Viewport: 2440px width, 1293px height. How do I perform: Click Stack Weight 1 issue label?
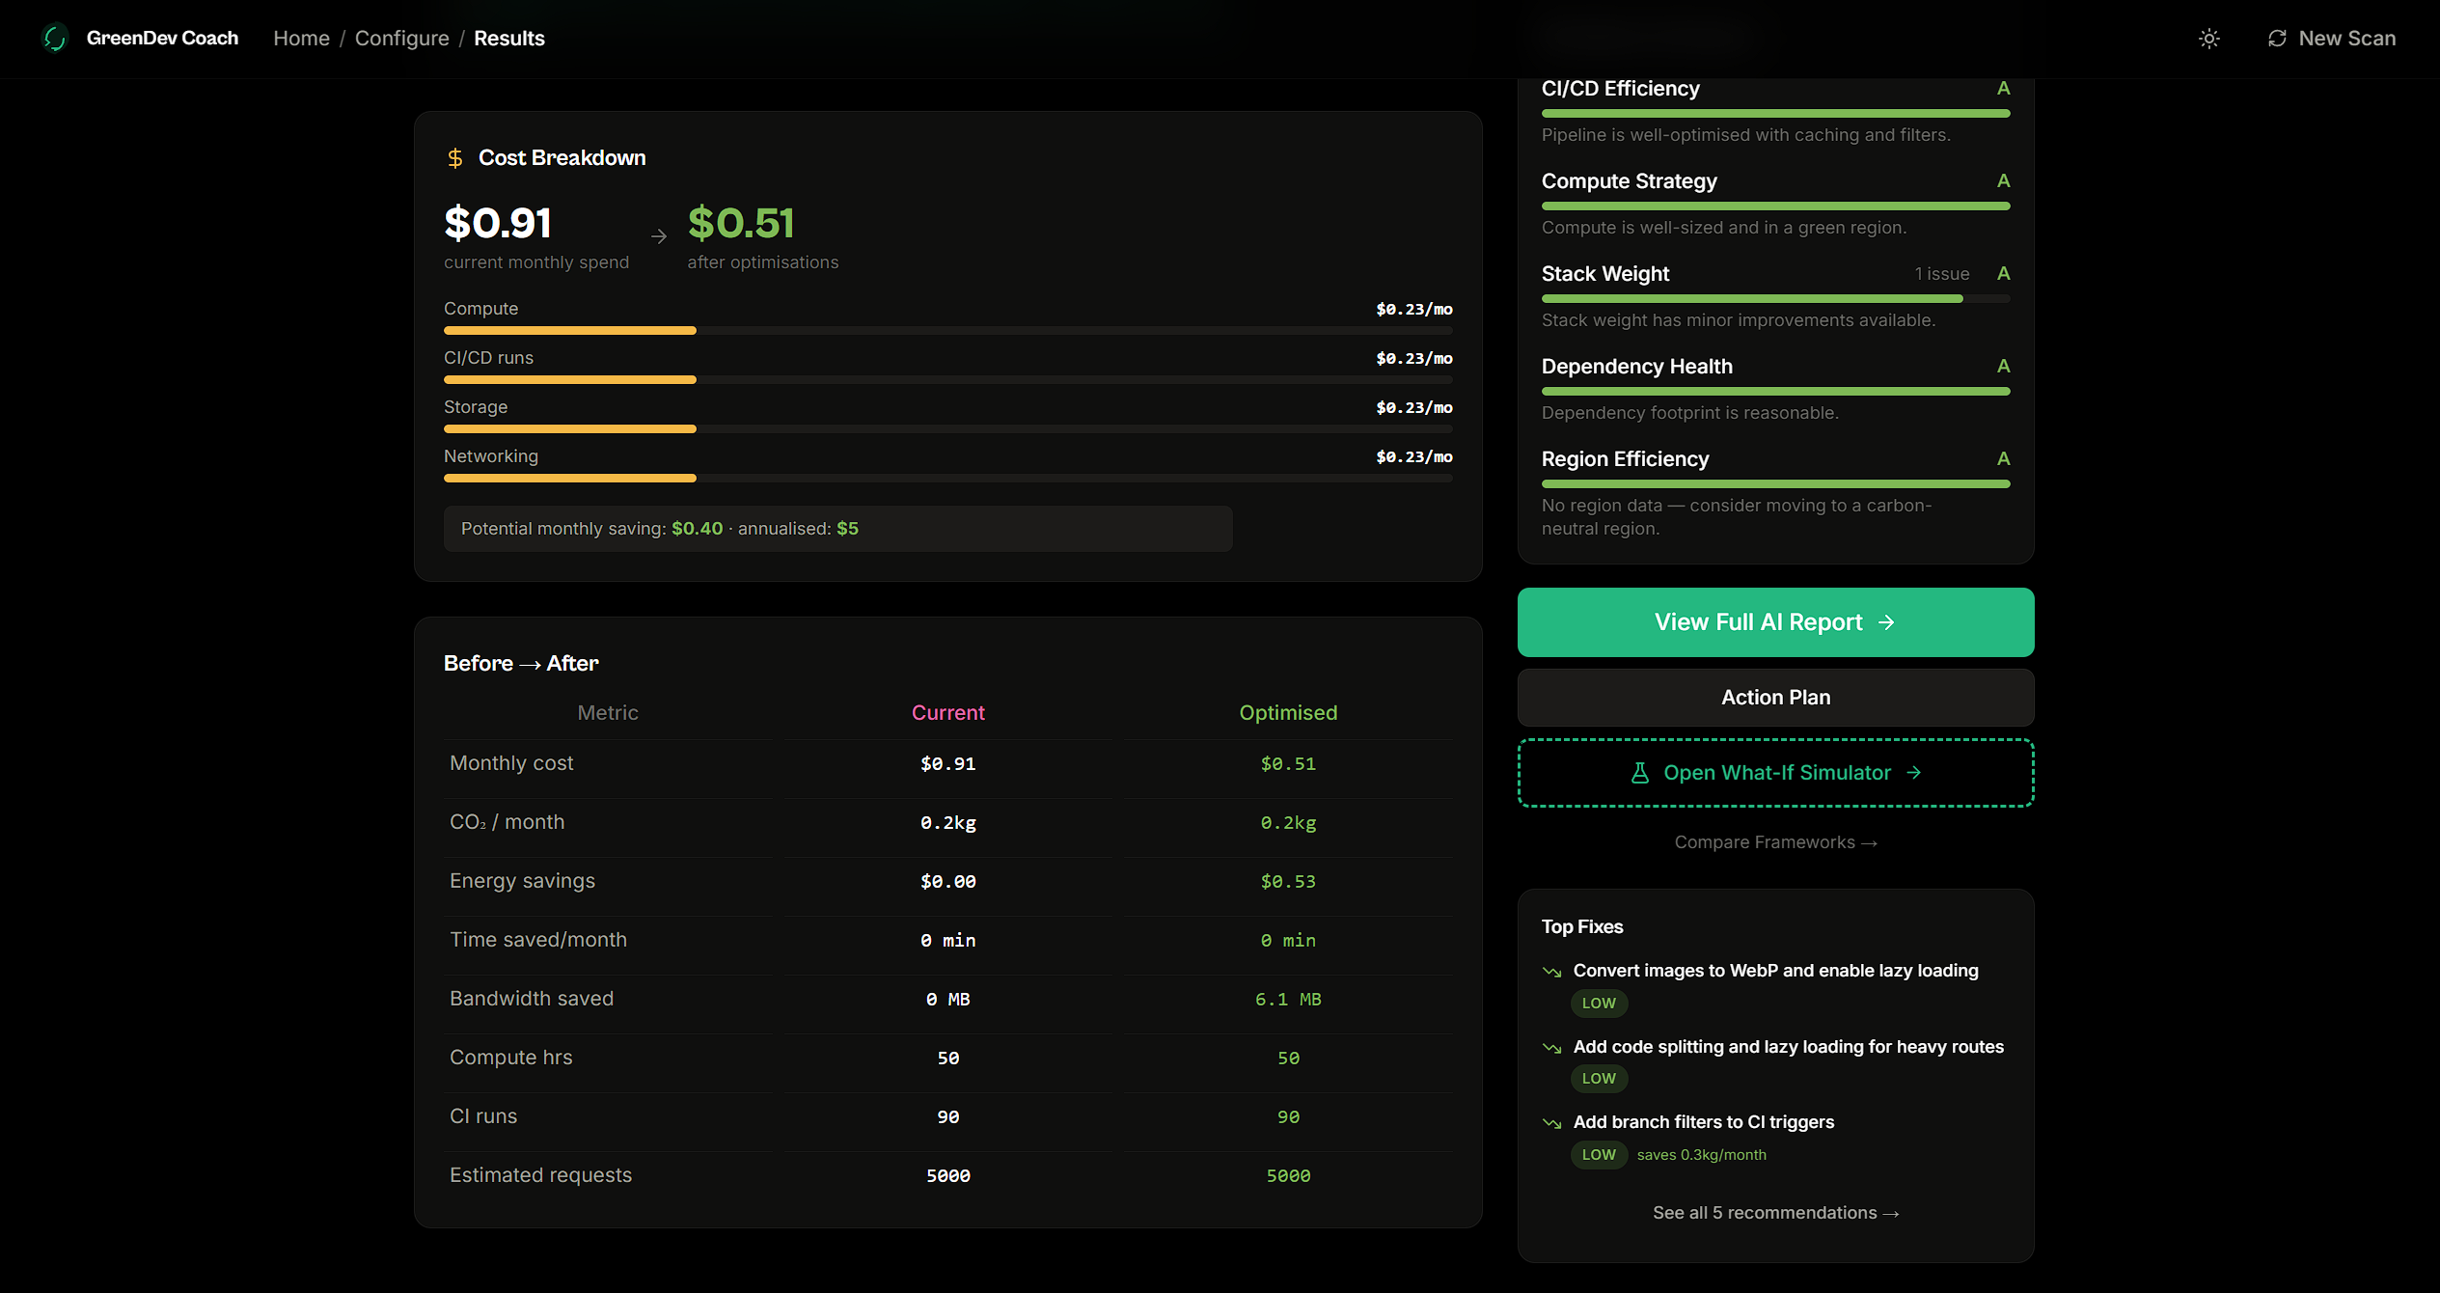click(1941, 274)
